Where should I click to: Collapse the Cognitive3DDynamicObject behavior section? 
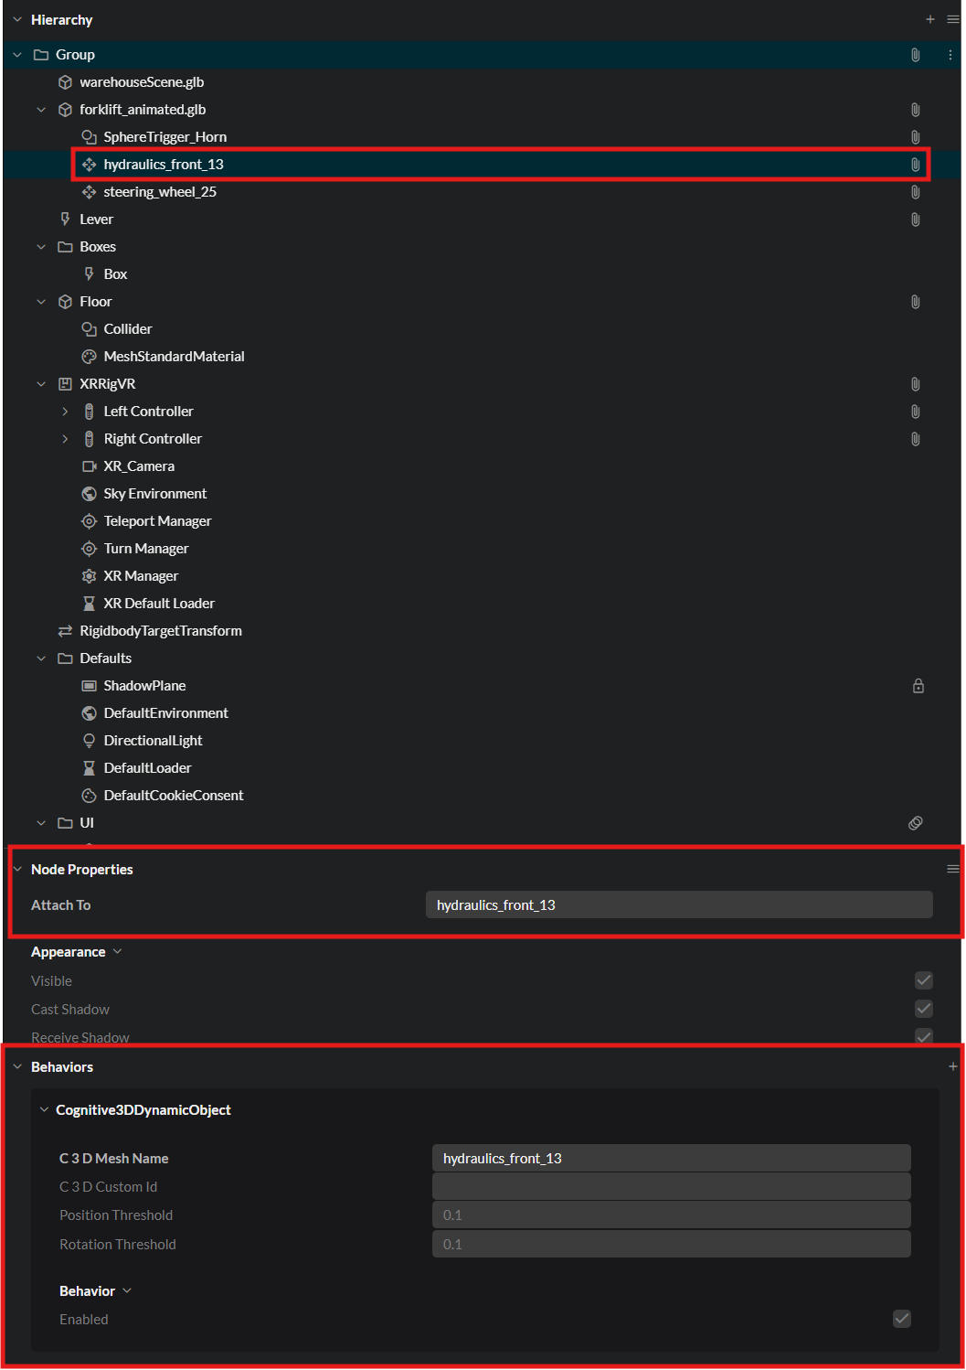tap(44, 1109)
